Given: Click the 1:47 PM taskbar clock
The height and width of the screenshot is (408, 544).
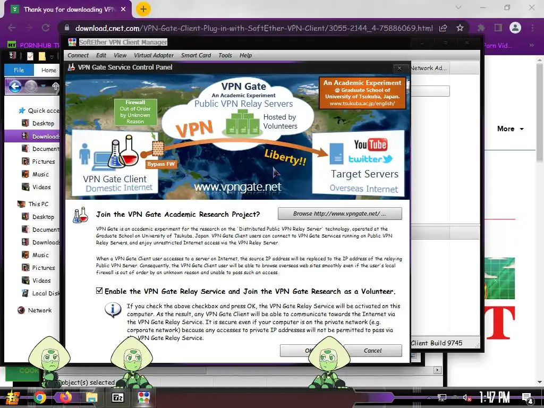Looking at the screenshot, I should (495, 397).
